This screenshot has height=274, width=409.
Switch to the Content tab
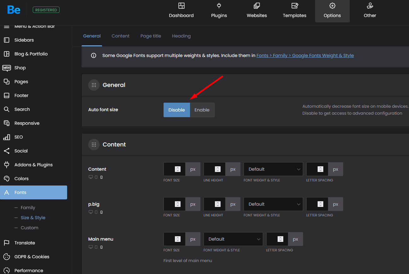120,36
